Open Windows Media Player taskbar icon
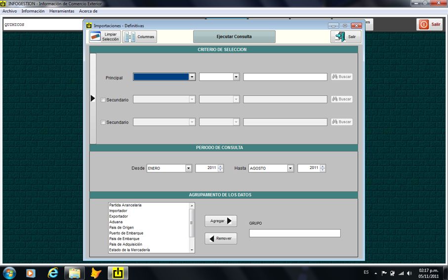 coord(31,273)
